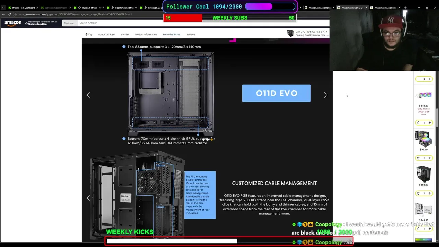Image resolution: width=439 pixels, height=247 pixels.
Task: Go to Similar items section
Action: click(x=125, y=34)
